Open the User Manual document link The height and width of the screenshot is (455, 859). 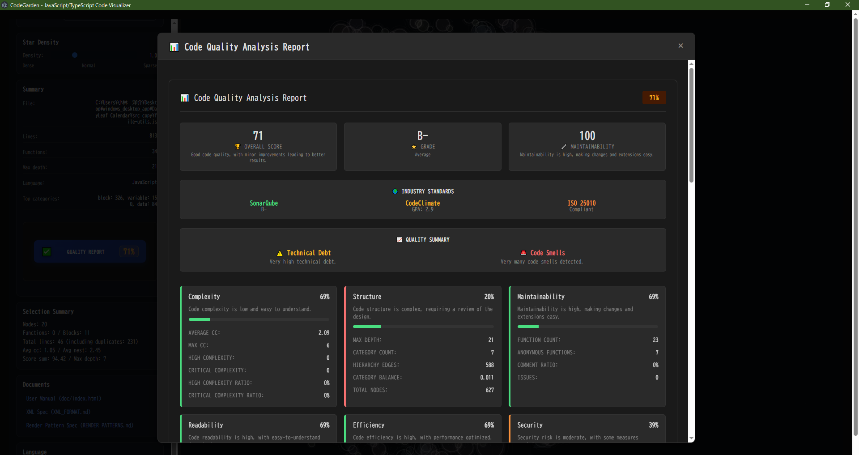64,399
